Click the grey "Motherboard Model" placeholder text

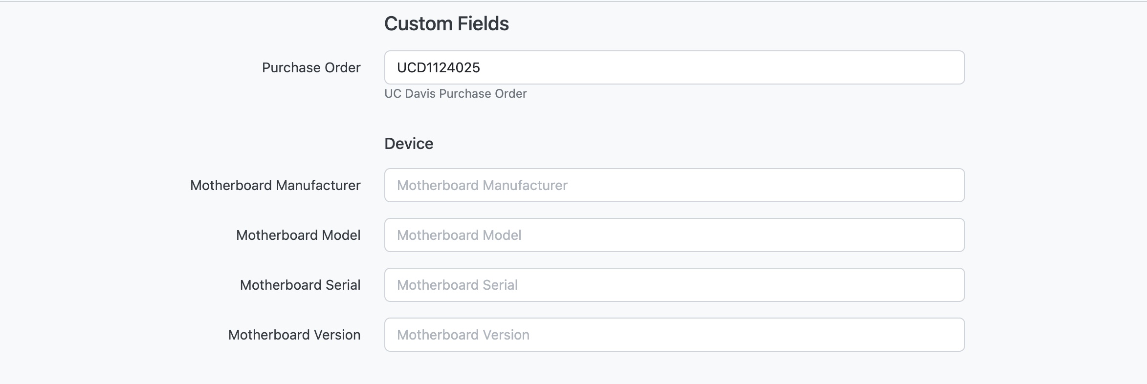click(459, 235)
